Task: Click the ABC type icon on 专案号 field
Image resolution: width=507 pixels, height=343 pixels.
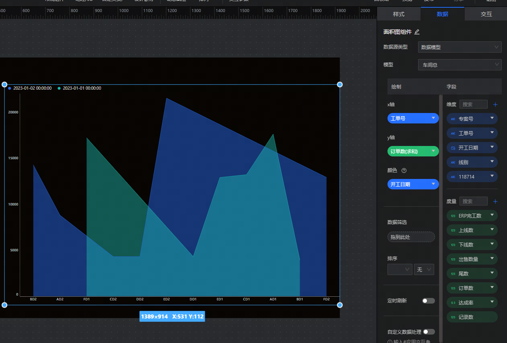Action: click(x=453, y=119)
